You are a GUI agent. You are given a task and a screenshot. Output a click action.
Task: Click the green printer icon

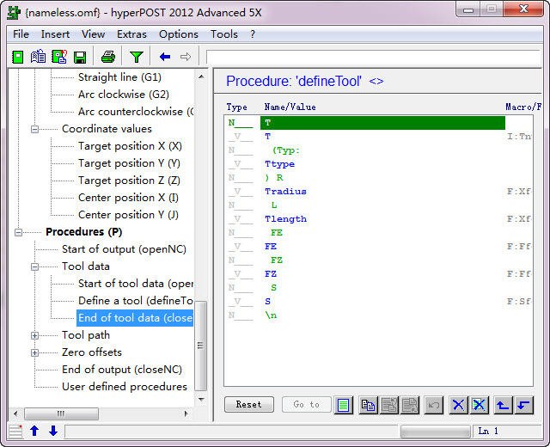(x=108, y=57)
